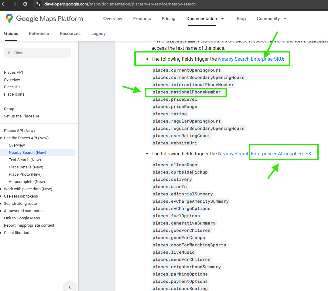The height and width of the screenshot is (291, 328).
Task: Collapse Use the Places API (New)
Action: tap(1, 138)
